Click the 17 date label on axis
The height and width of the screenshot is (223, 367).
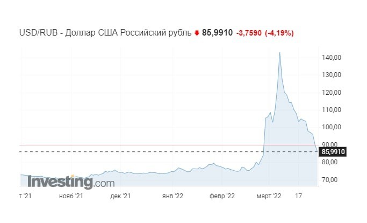[x=298, y=196]
